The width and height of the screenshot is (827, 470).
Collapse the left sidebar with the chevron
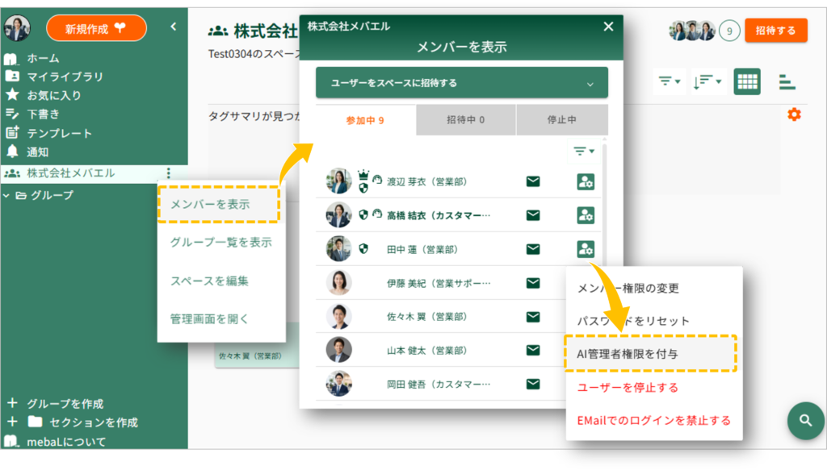pyautogui.click(x=173, y=27)
